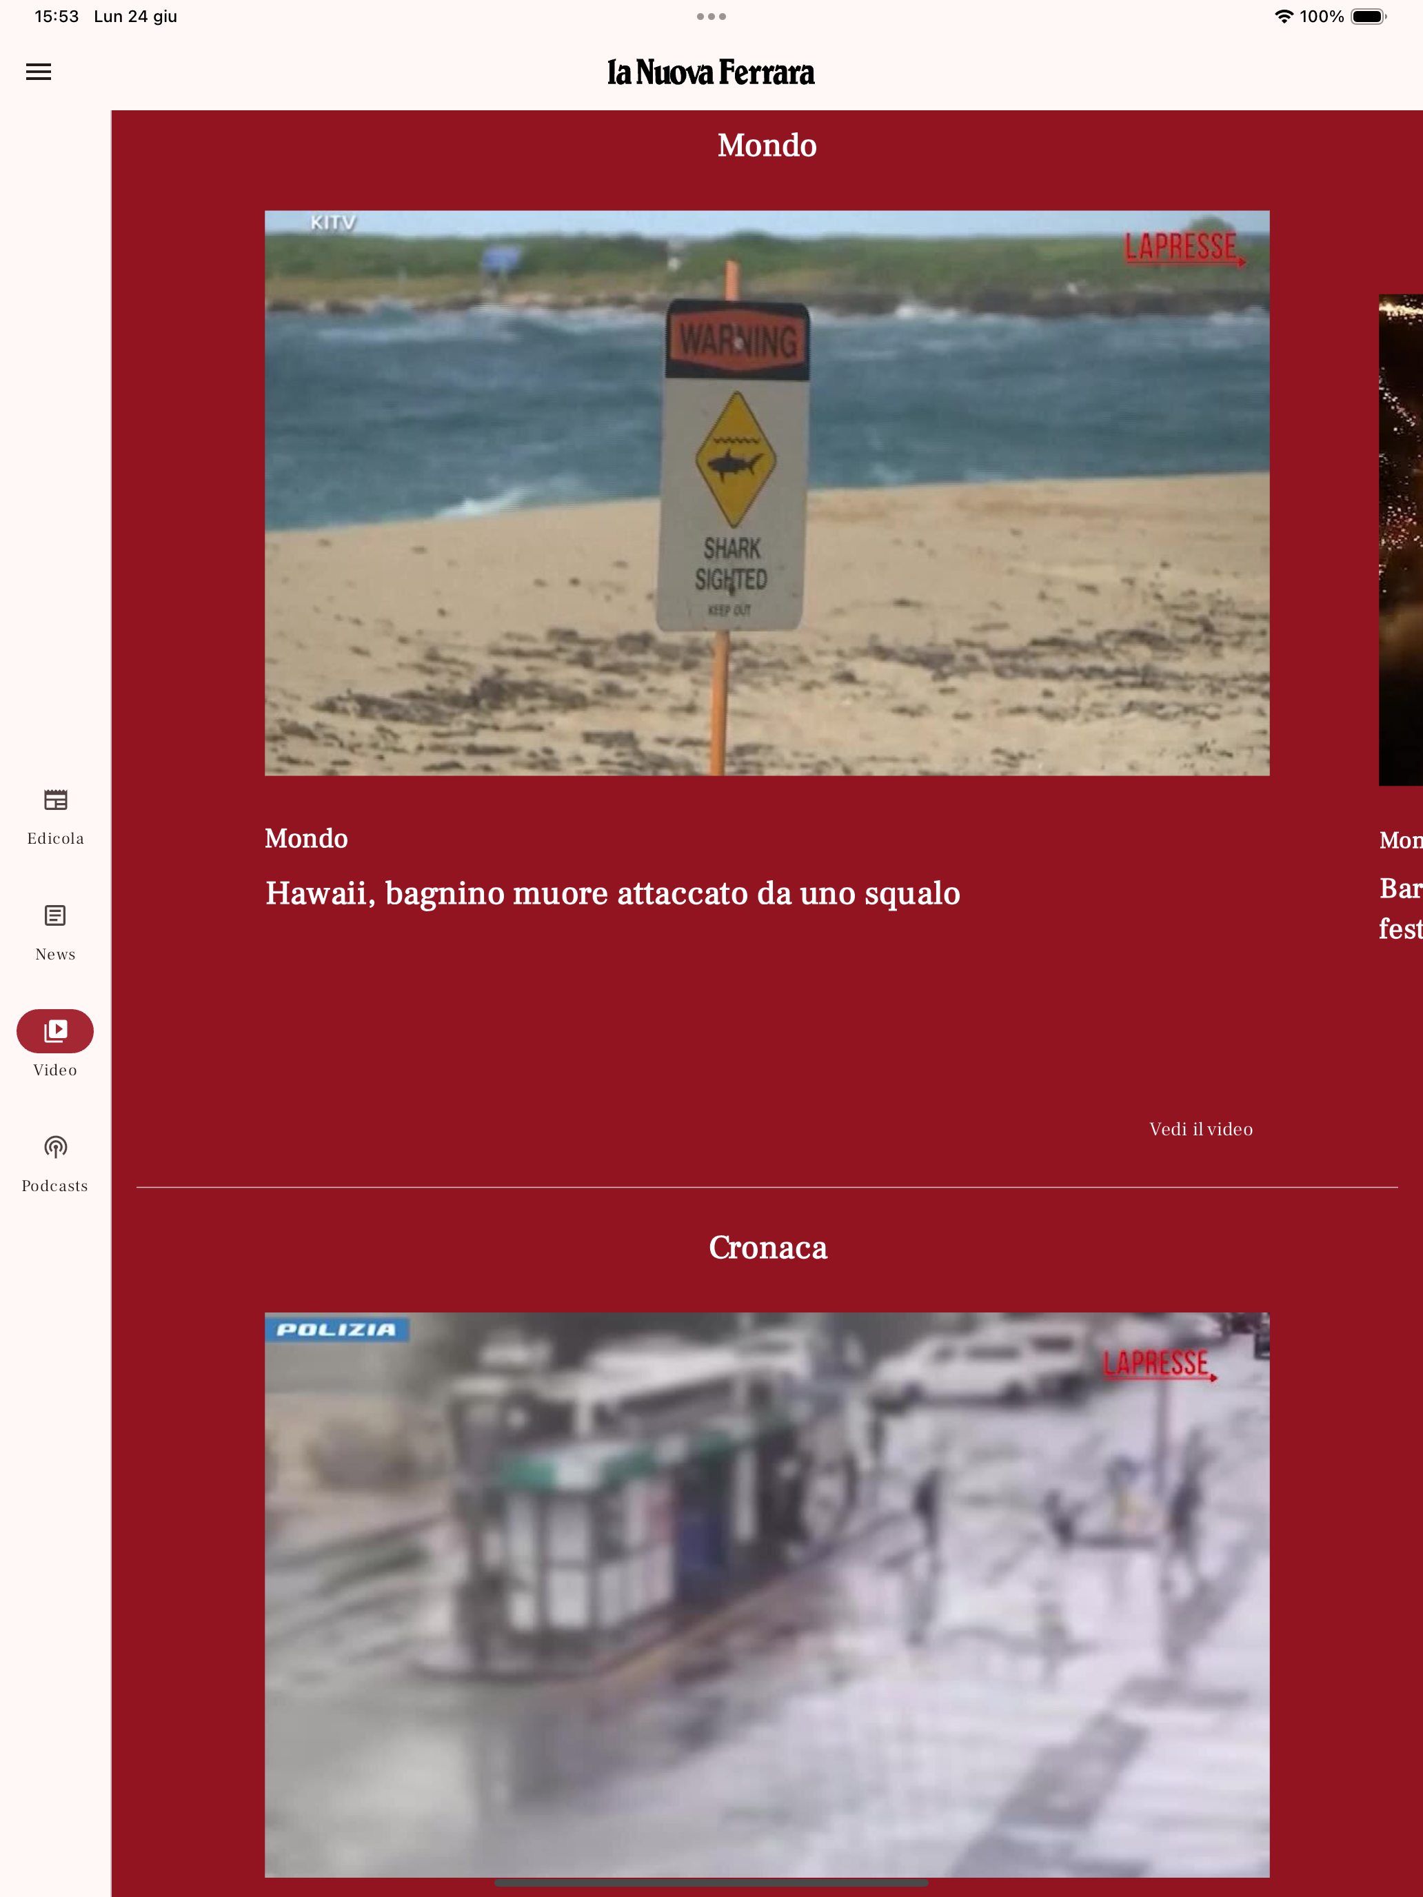
Task: Tap the three-dot multitasking indicator
Action: [711, 17]
